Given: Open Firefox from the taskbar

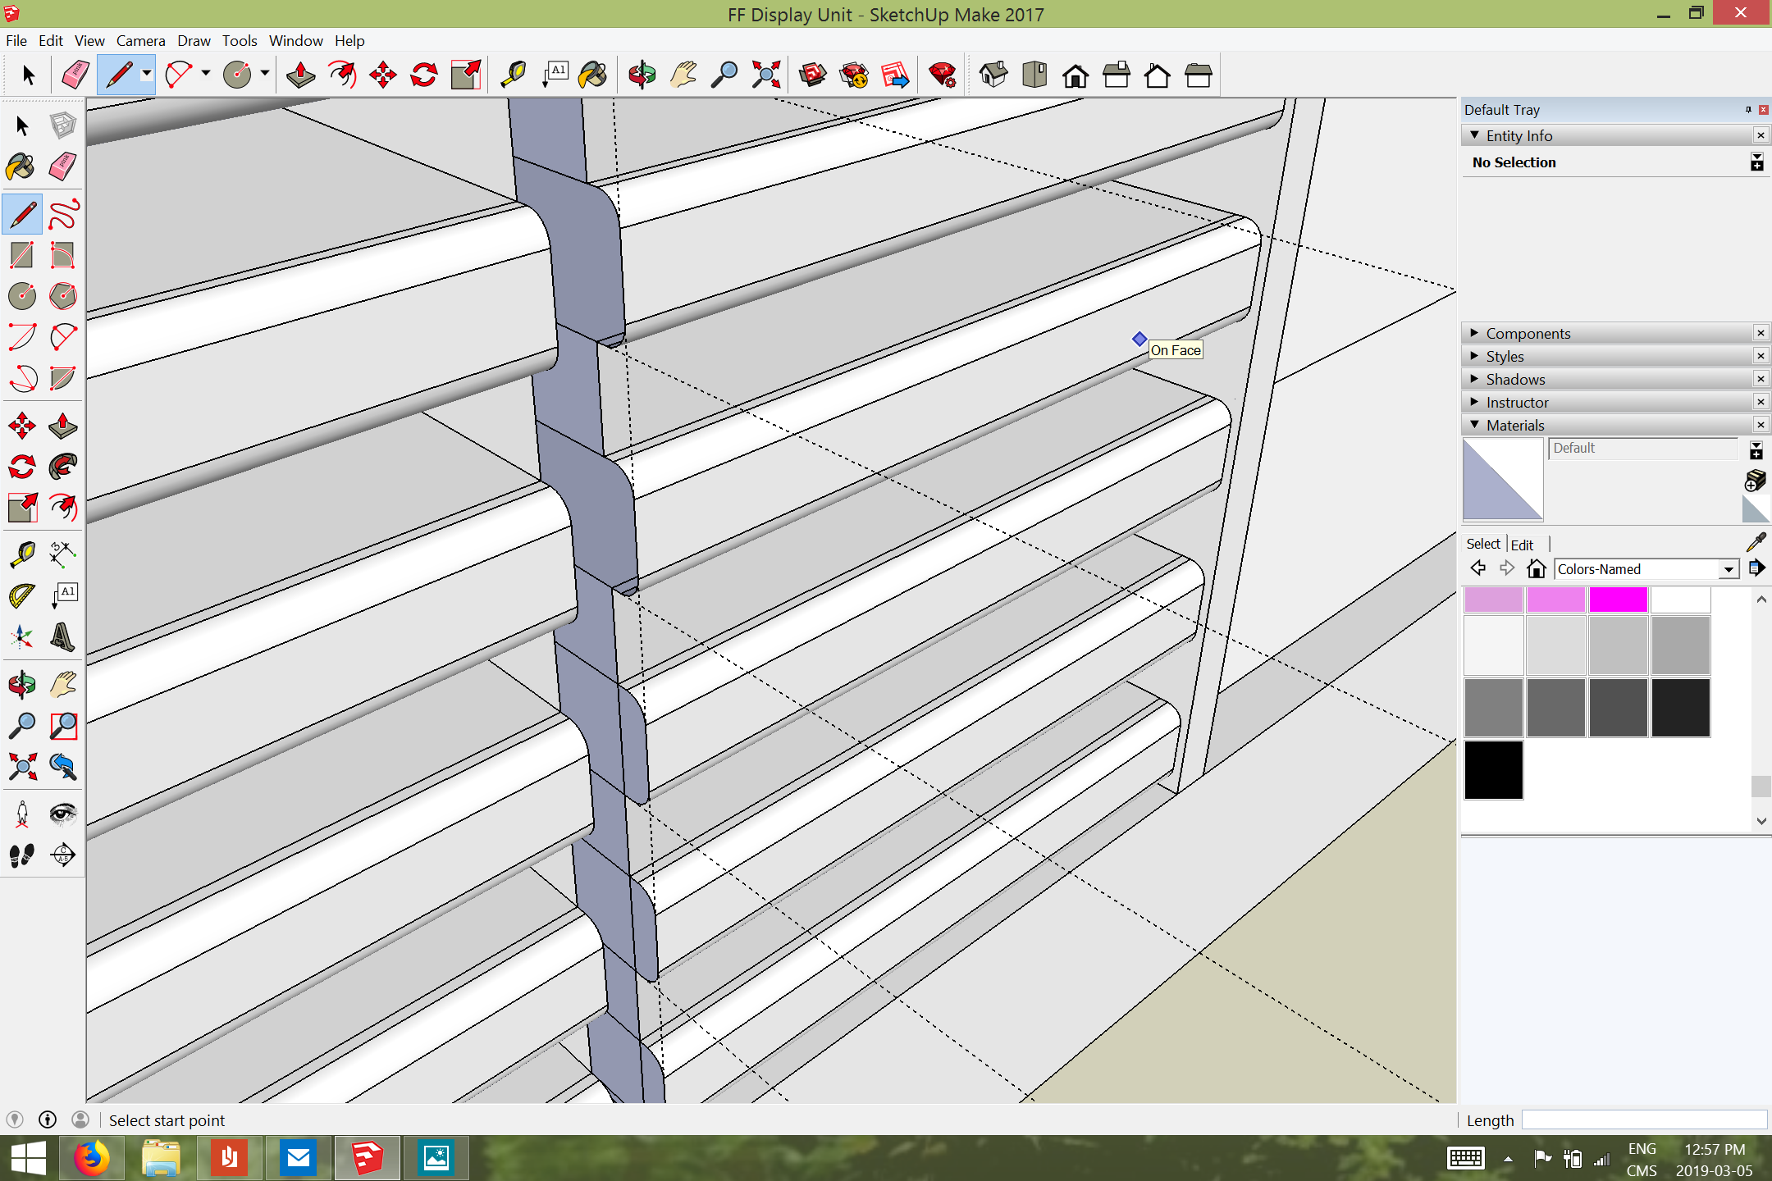Looking at the screenshot, I should (92, 1158).
